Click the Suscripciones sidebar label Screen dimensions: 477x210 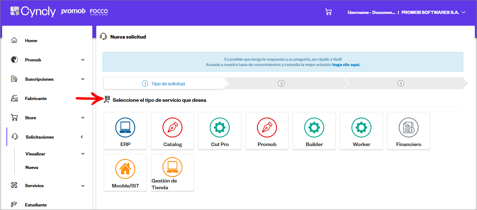pos(39,79)
